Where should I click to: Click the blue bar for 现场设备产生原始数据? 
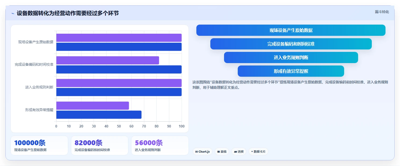[x=119, y=47]
